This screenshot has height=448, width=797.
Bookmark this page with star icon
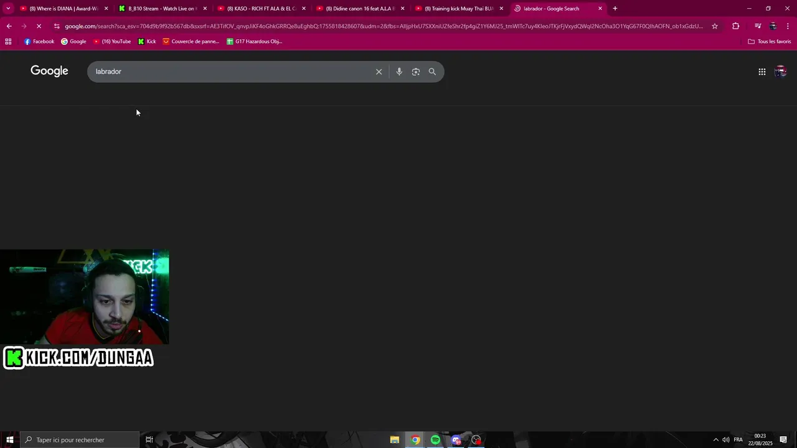pyautogui.click(x=715, y=26)
